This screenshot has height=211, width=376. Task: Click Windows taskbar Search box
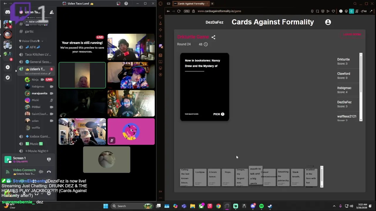coord(132,206)
